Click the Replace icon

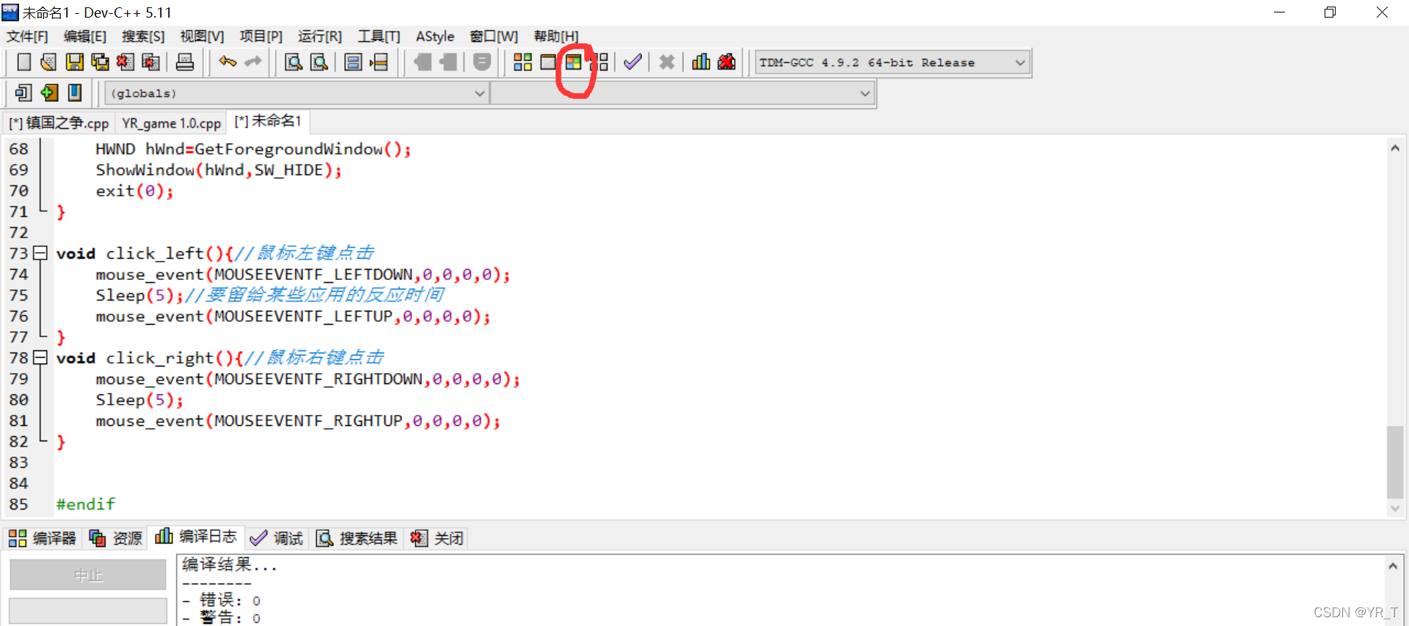(319, 62)
